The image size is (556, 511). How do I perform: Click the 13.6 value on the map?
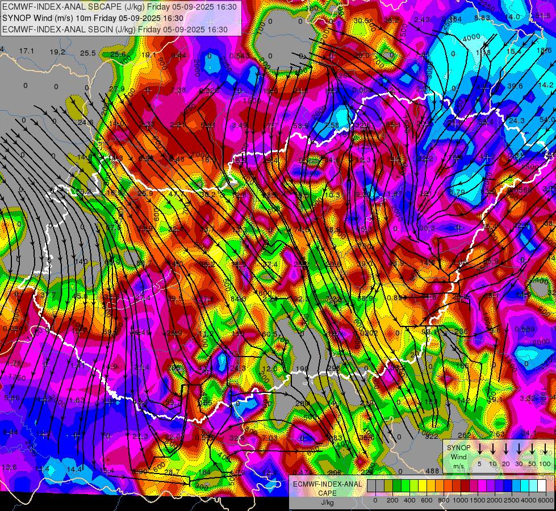click(9, 467)
